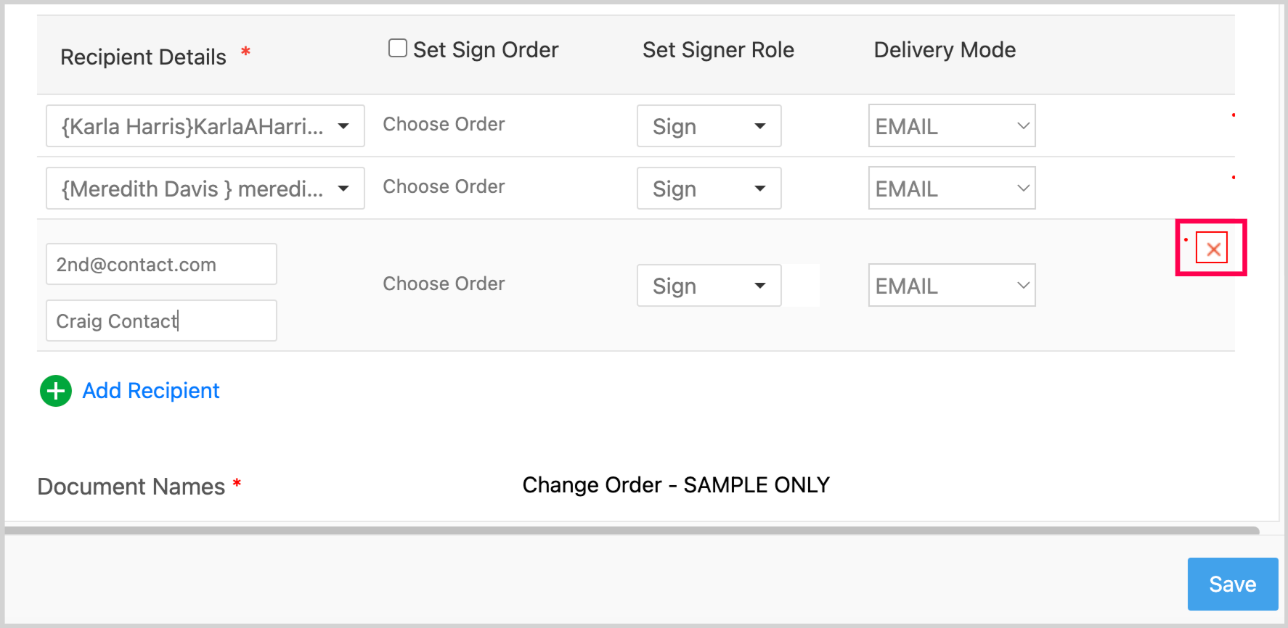The image size is (1288, 628).
Task: Click Choose Order for the 2nd@contact.com row
Action: [x=444, y=284]
